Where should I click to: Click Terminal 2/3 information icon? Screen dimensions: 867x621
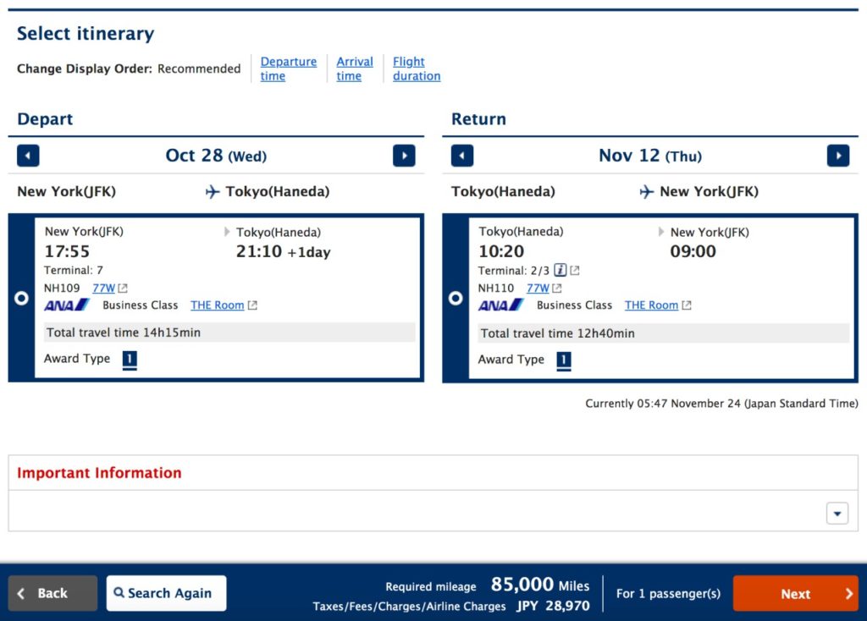pos(560,271)
